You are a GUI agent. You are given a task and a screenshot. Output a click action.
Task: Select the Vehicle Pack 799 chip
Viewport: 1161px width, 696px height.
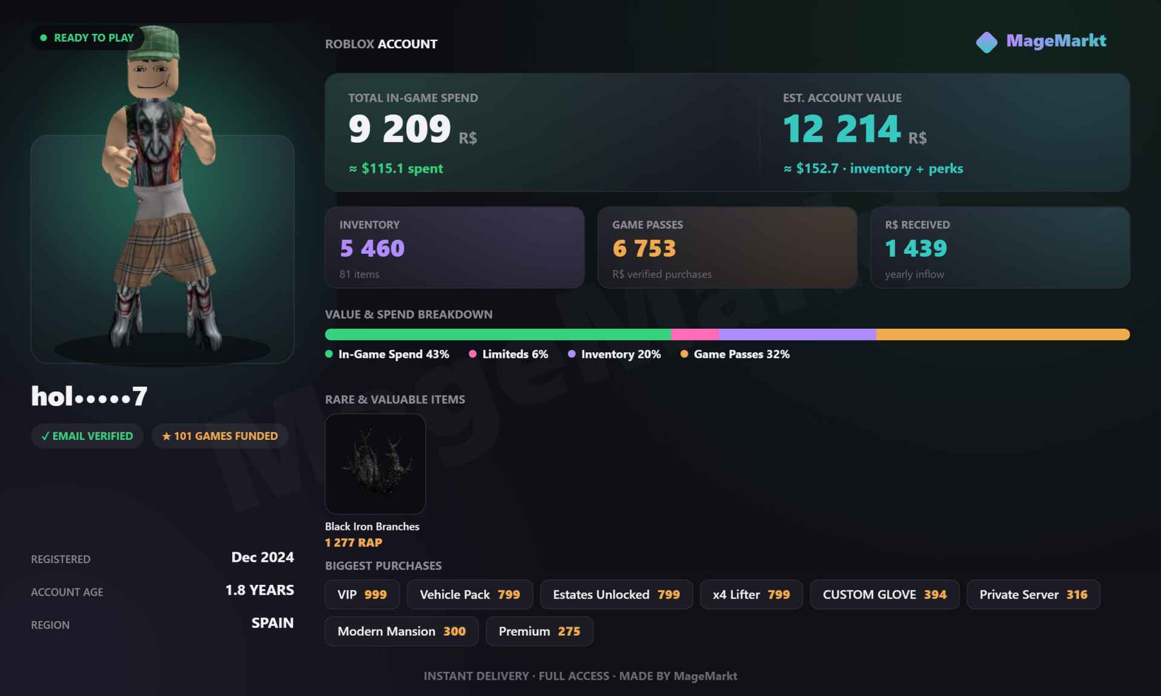pos(470,594)
